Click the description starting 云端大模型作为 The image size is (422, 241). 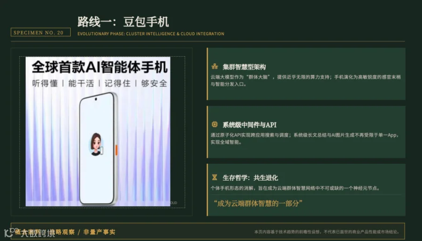click(305, 80)
